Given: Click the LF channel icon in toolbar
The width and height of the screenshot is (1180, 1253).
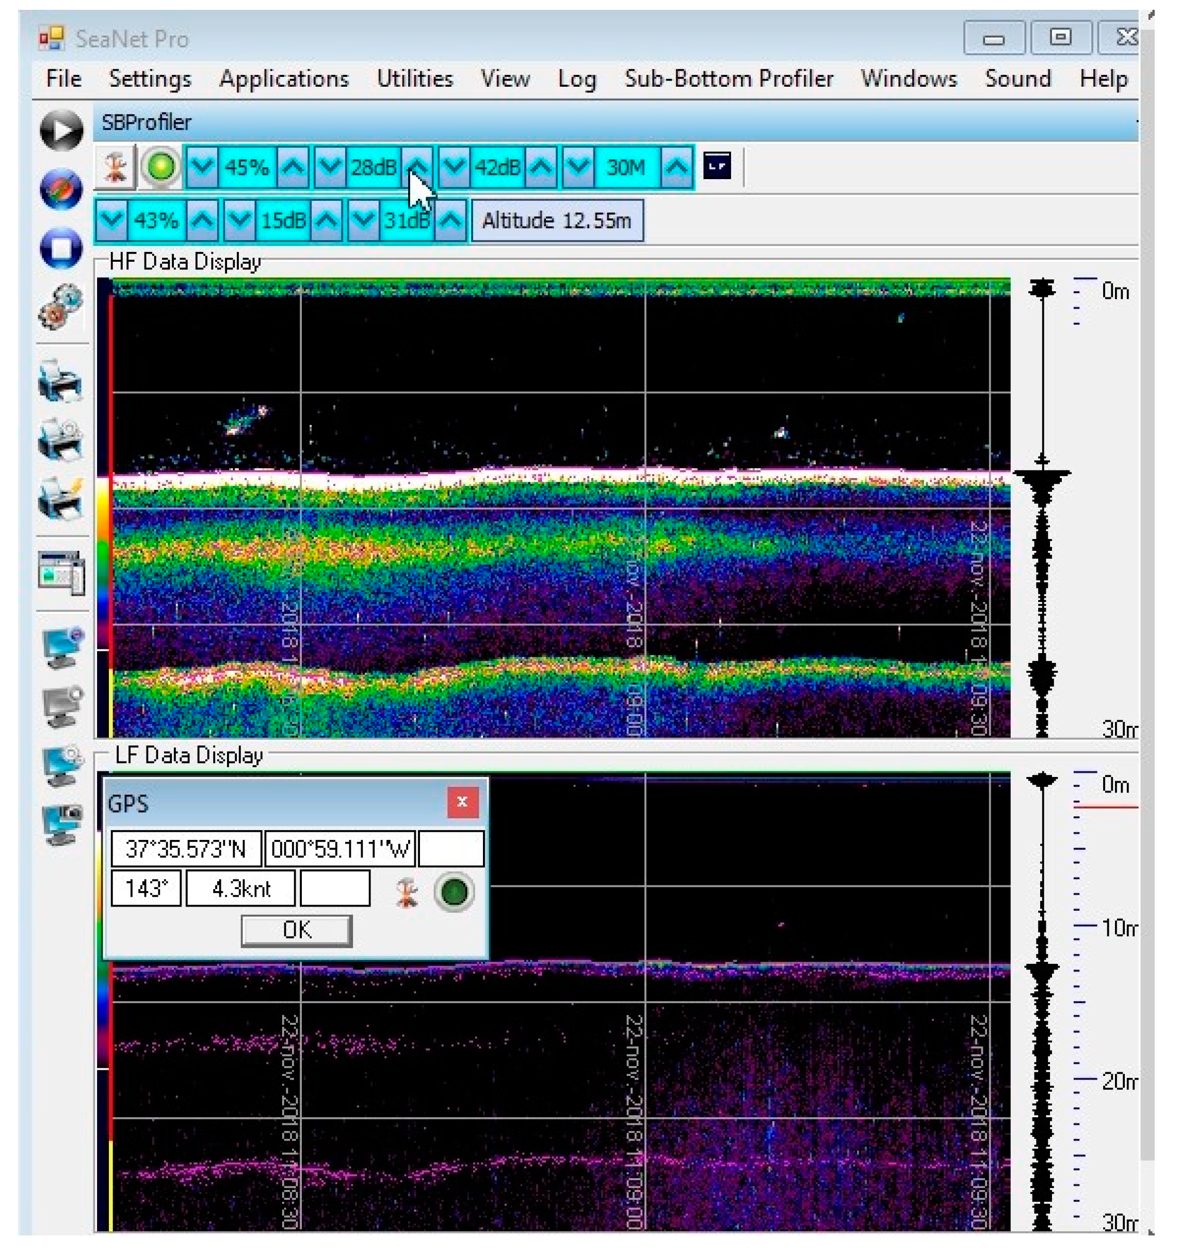Looking at the screenshot, I should pyautogui.click(x=717, y=166).
